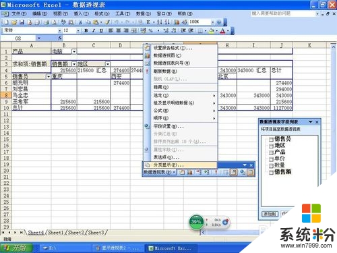Screen dimensions: 337x253
Task: Click the Borders icon
Action: pyautogui.click(x=200, y=31)
